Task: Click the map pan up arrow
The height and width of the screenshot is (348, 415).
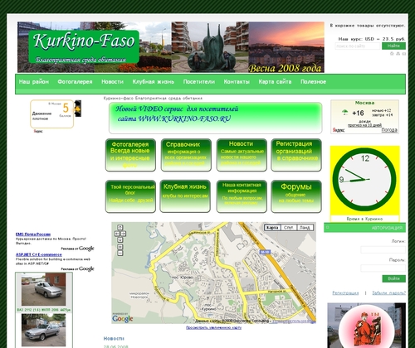Action: [120, 228]
